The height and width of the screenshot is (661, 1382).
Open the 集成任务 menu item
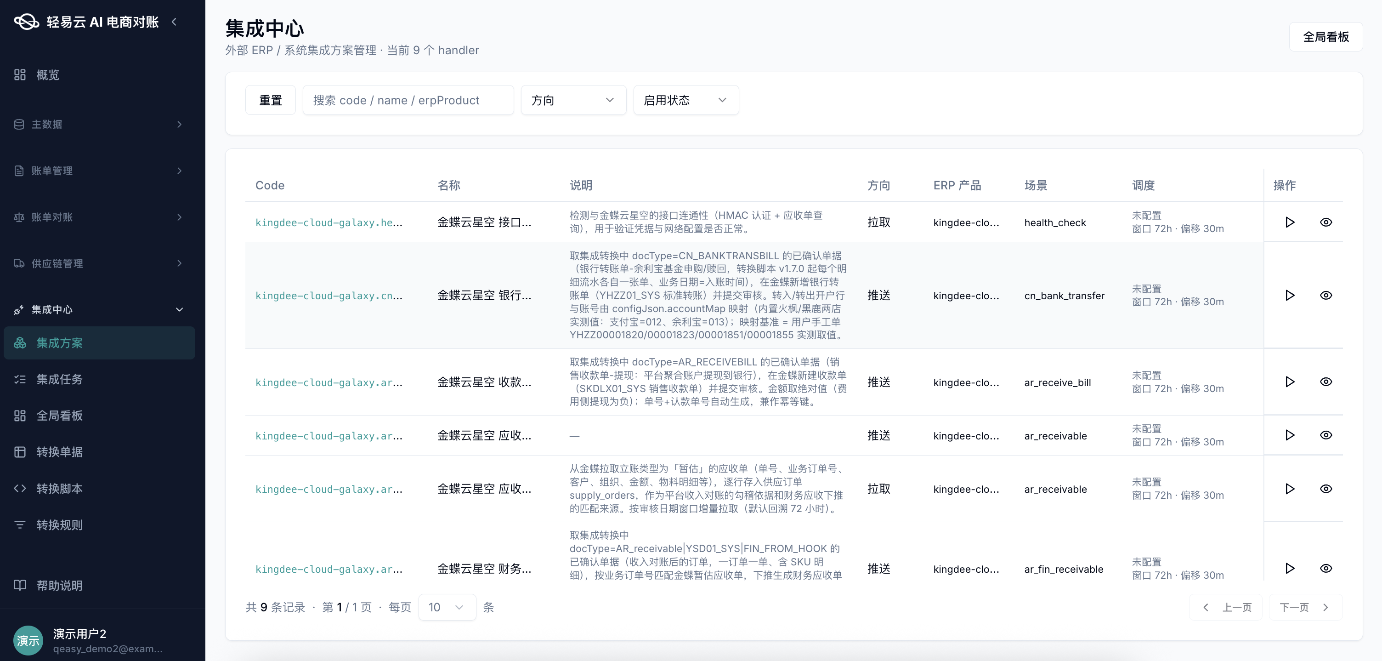click(99, 379)
